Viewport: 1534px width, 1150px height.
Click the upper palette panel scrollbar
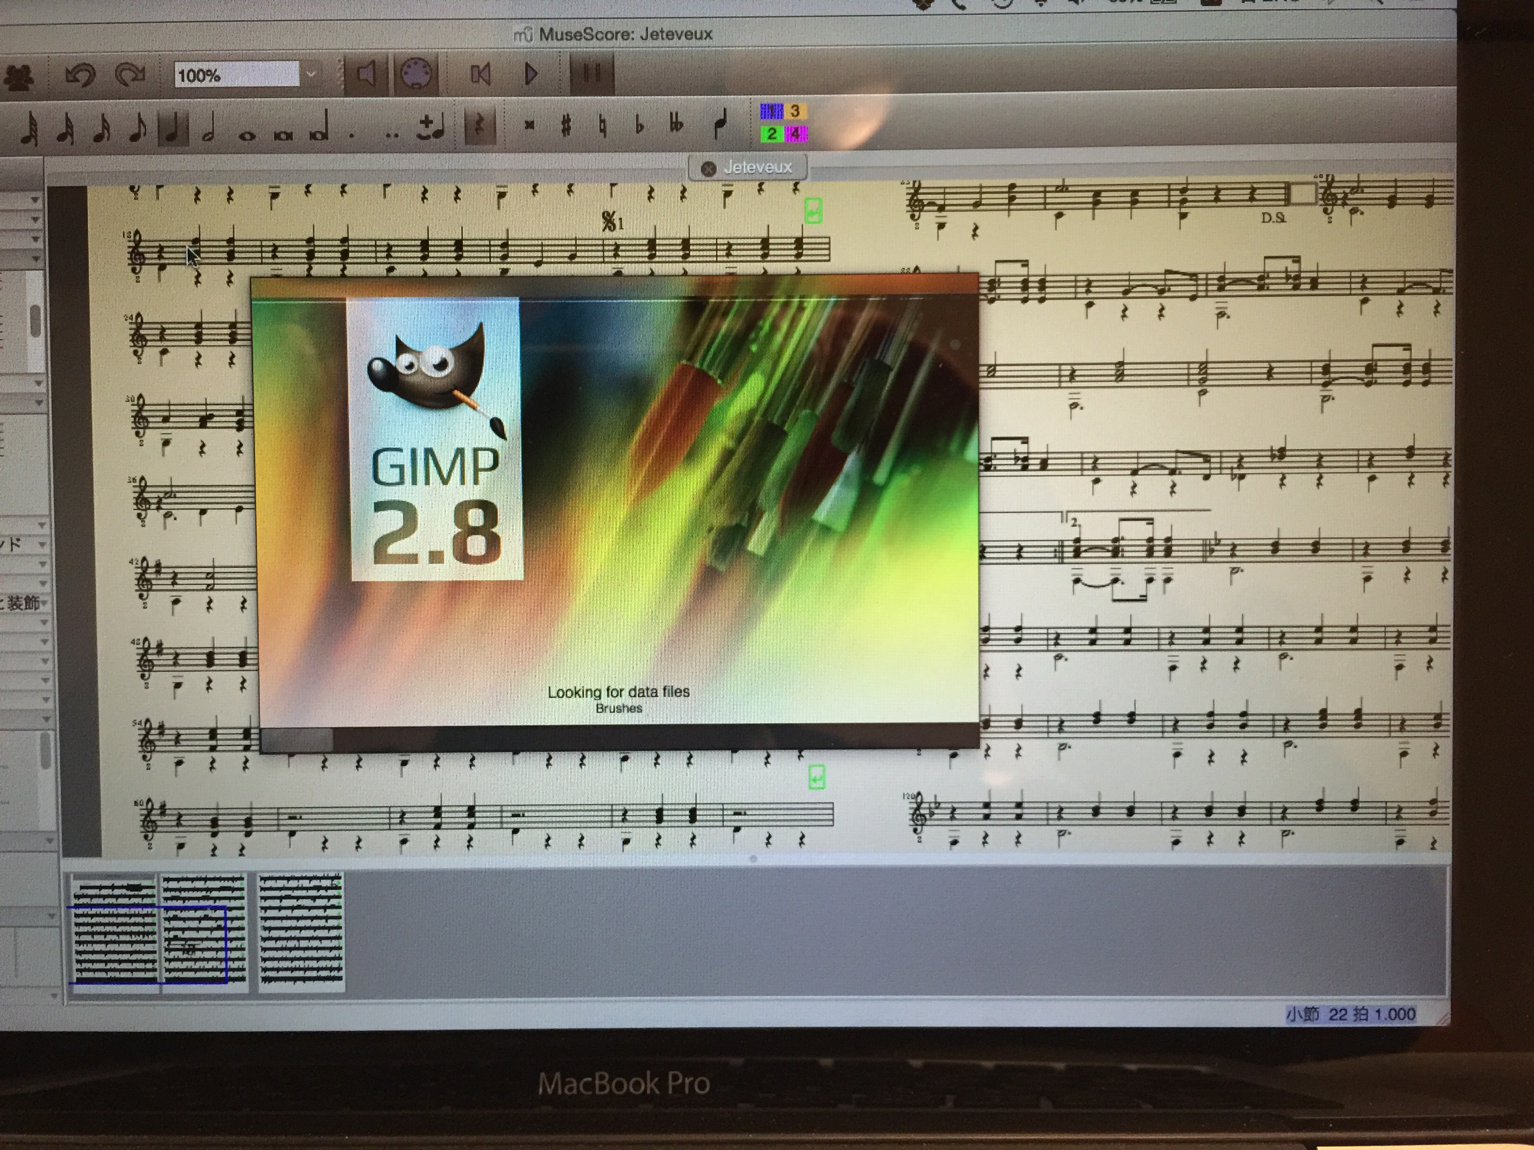pyautogui.click(x=35, y=321)
